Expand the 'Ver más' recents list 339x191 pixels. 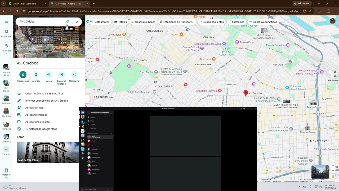6,151
